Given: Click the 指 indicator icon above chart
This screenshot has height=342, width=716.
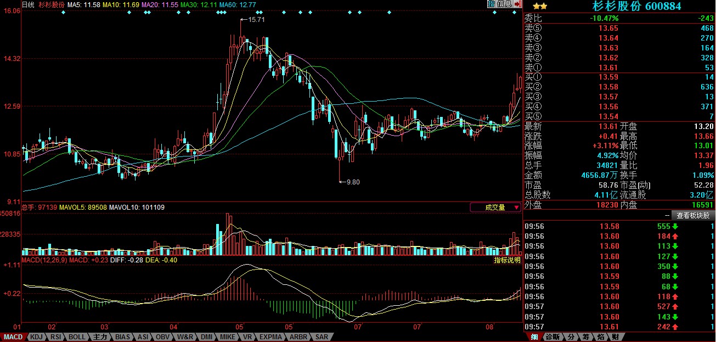Looking at the screenshot, I should pyautogui.click(x=491, y=4).
